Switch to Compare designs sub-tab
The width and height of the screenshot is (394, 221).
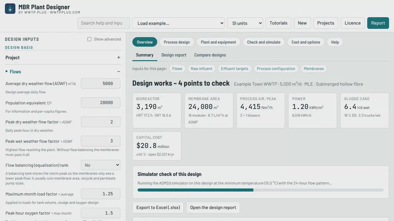coord(210,55)
